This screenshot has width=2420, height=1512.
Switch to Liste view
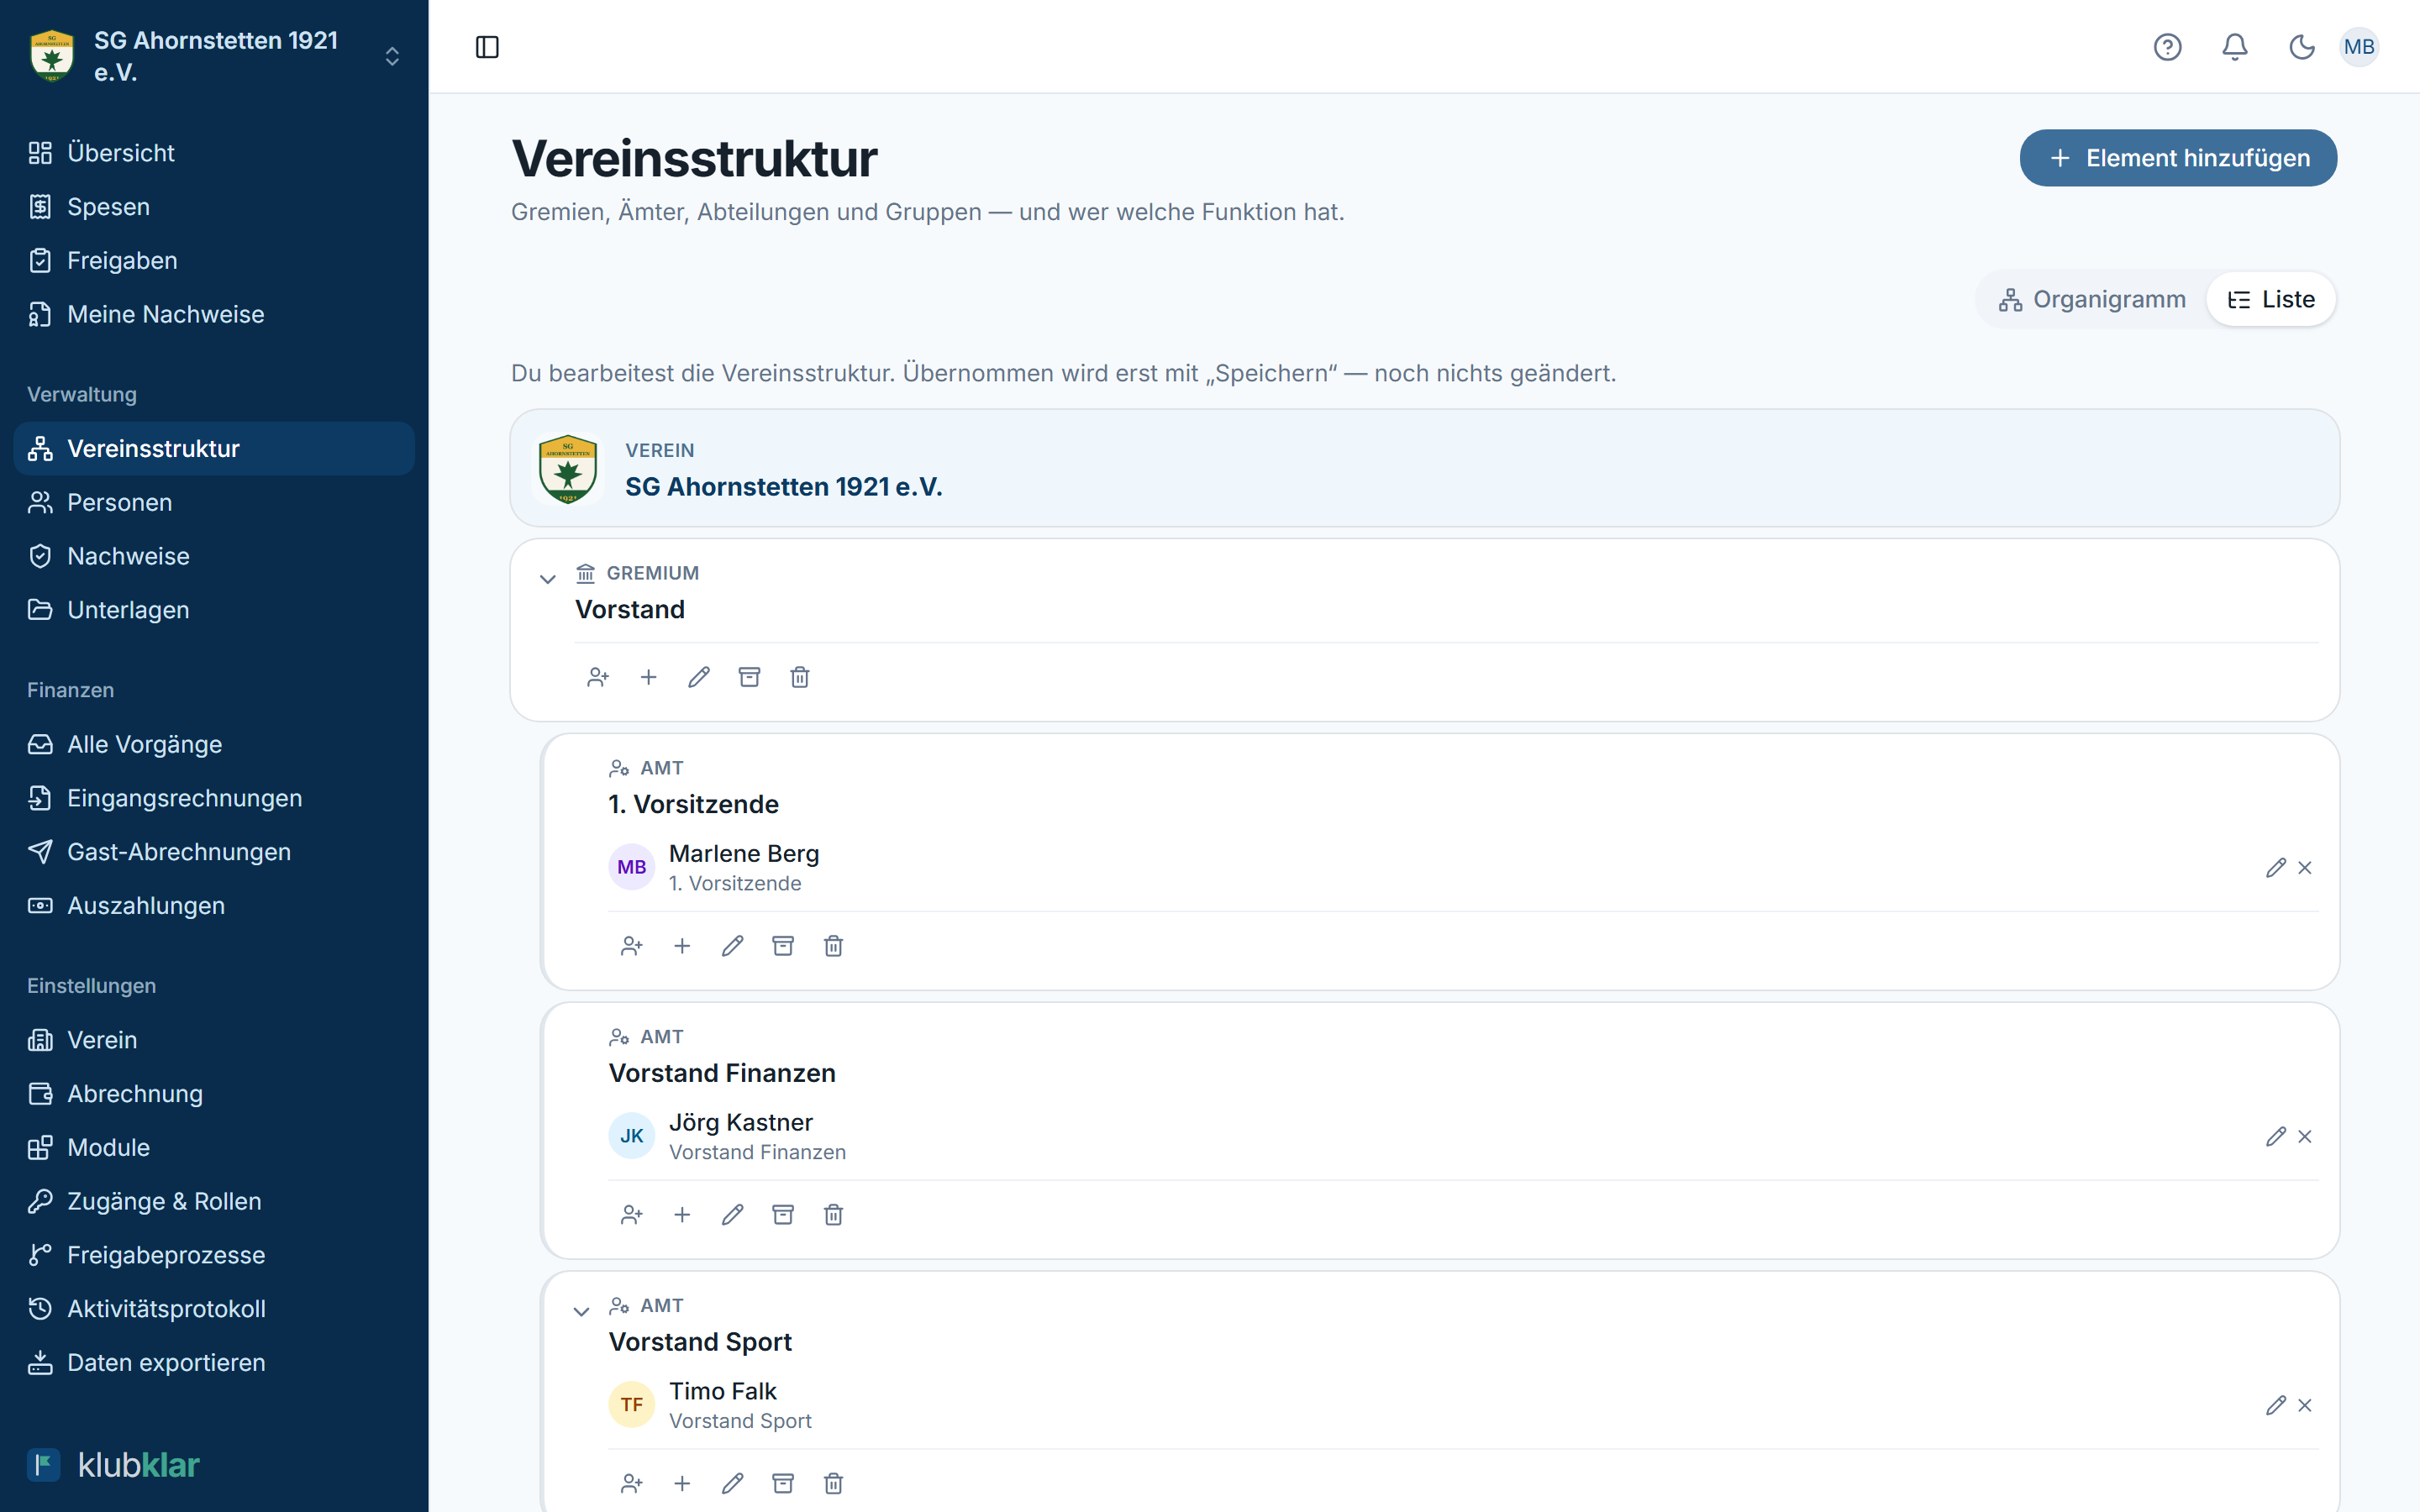2271,299
